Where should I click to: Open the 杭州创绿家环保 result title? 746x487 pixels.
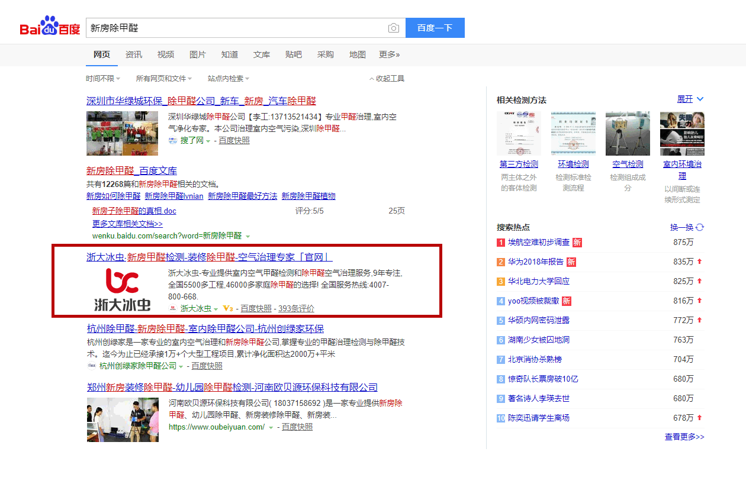point(205,328)
